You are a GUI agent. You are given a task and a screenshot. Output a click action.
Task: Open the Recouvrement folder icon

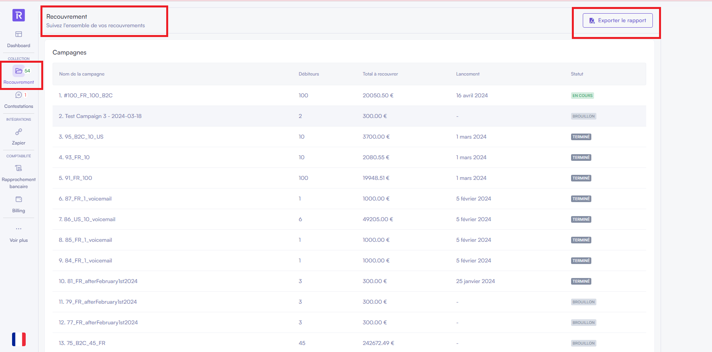click(19, 71)
